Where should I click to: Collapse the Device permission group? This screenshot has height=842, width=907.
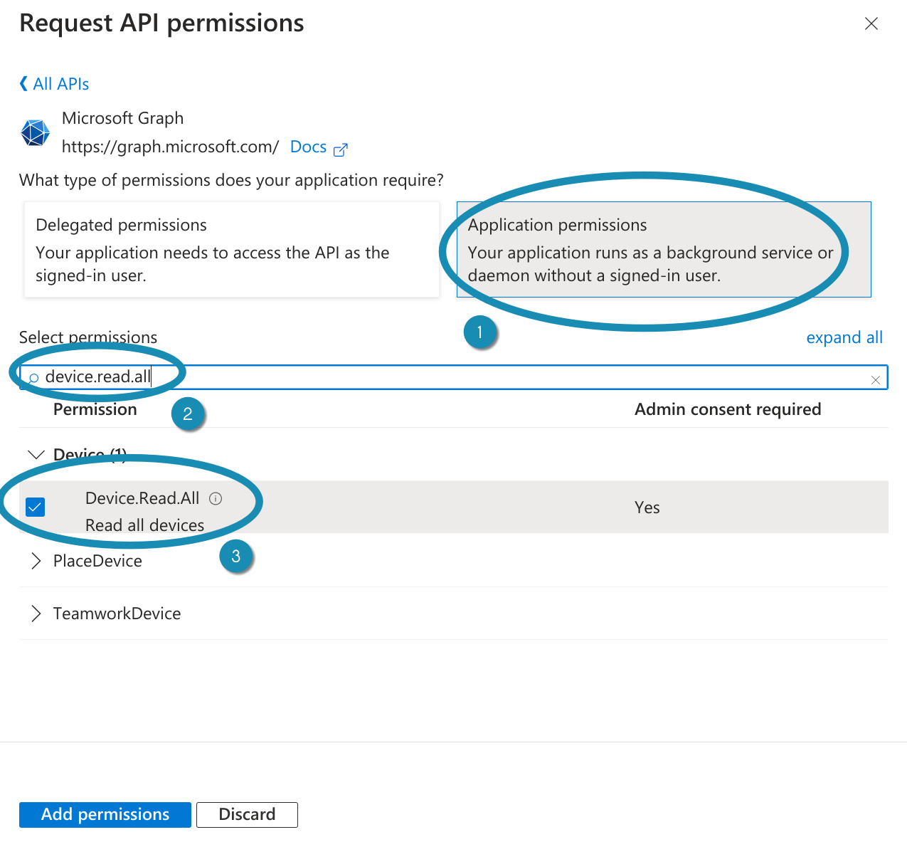click(36, 454)
